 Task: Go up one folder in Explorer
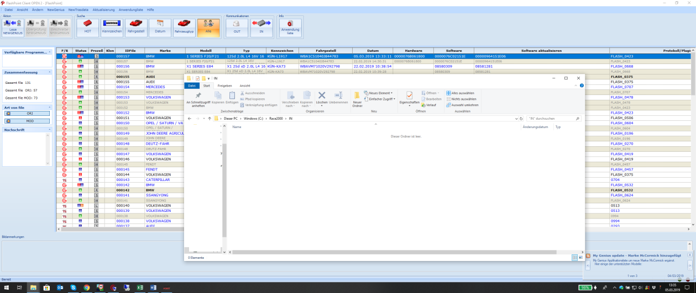click(x=210, y=119)
